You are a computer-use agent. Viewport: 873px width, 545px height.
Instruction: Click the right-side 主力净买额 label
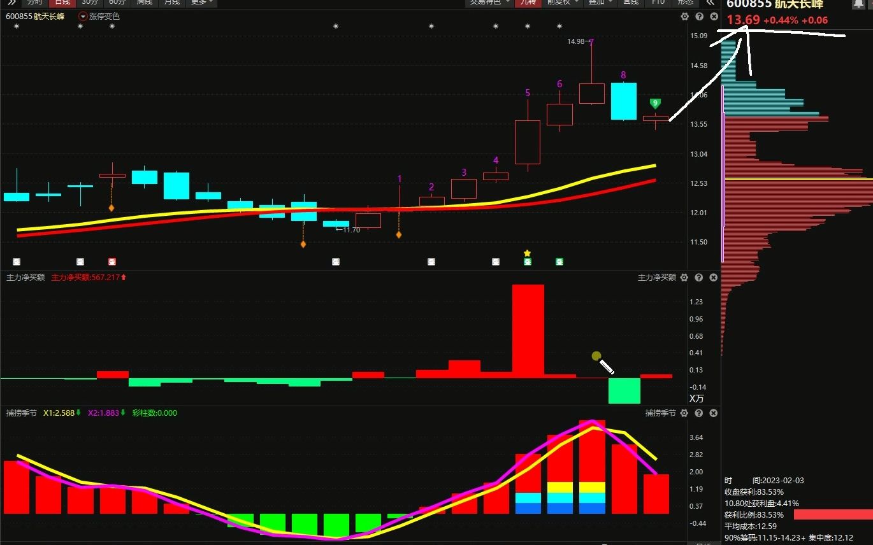point(657,278)
